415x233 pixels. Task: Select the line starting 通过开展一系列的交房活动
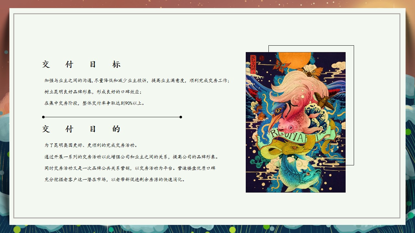(132, 157)
